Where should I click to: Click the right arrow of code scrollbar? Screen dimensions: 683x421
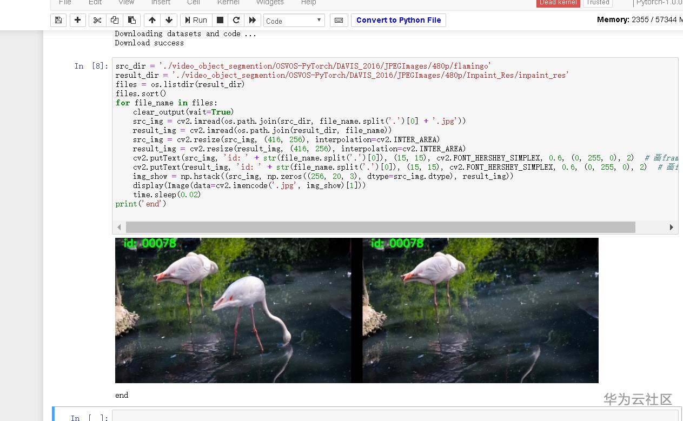coord(671,228)
